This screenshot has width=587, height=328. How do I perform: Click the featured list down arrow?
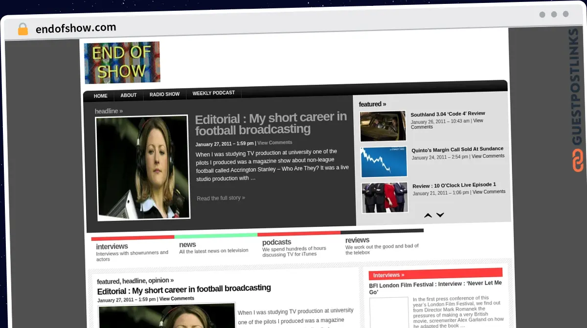pyautogui.click(x=440, y=215)
